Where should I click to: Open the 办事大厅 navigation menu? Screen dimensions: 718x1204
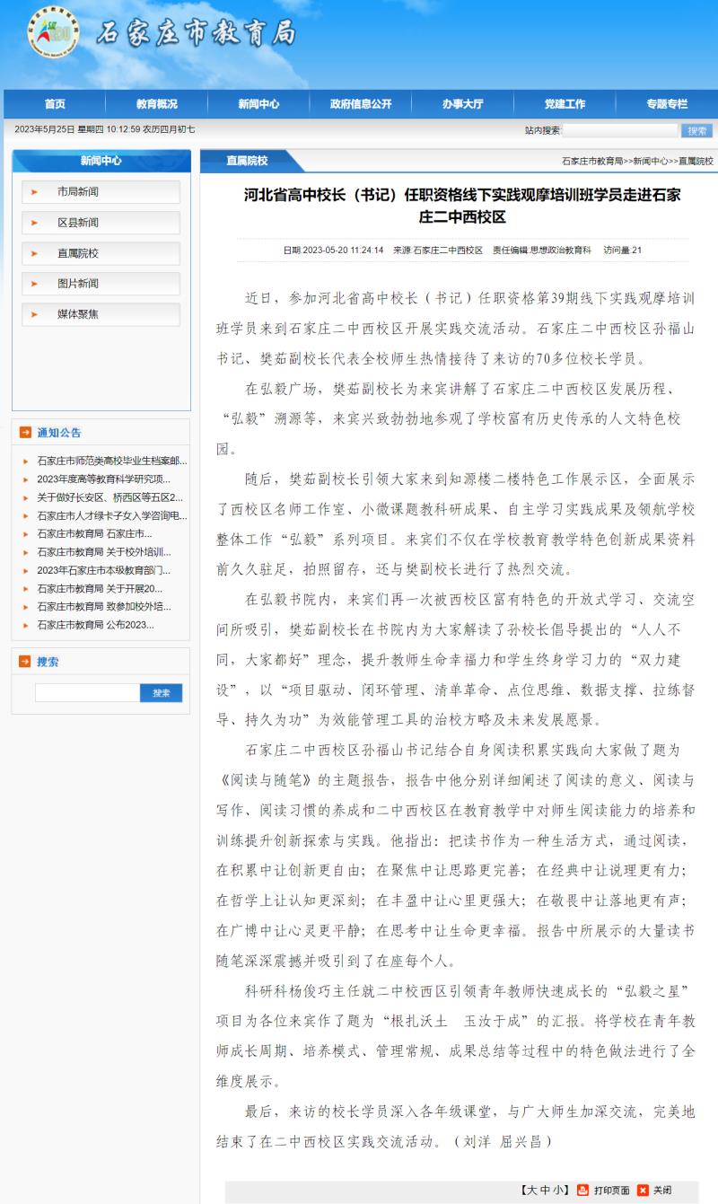tap(462, 104)
